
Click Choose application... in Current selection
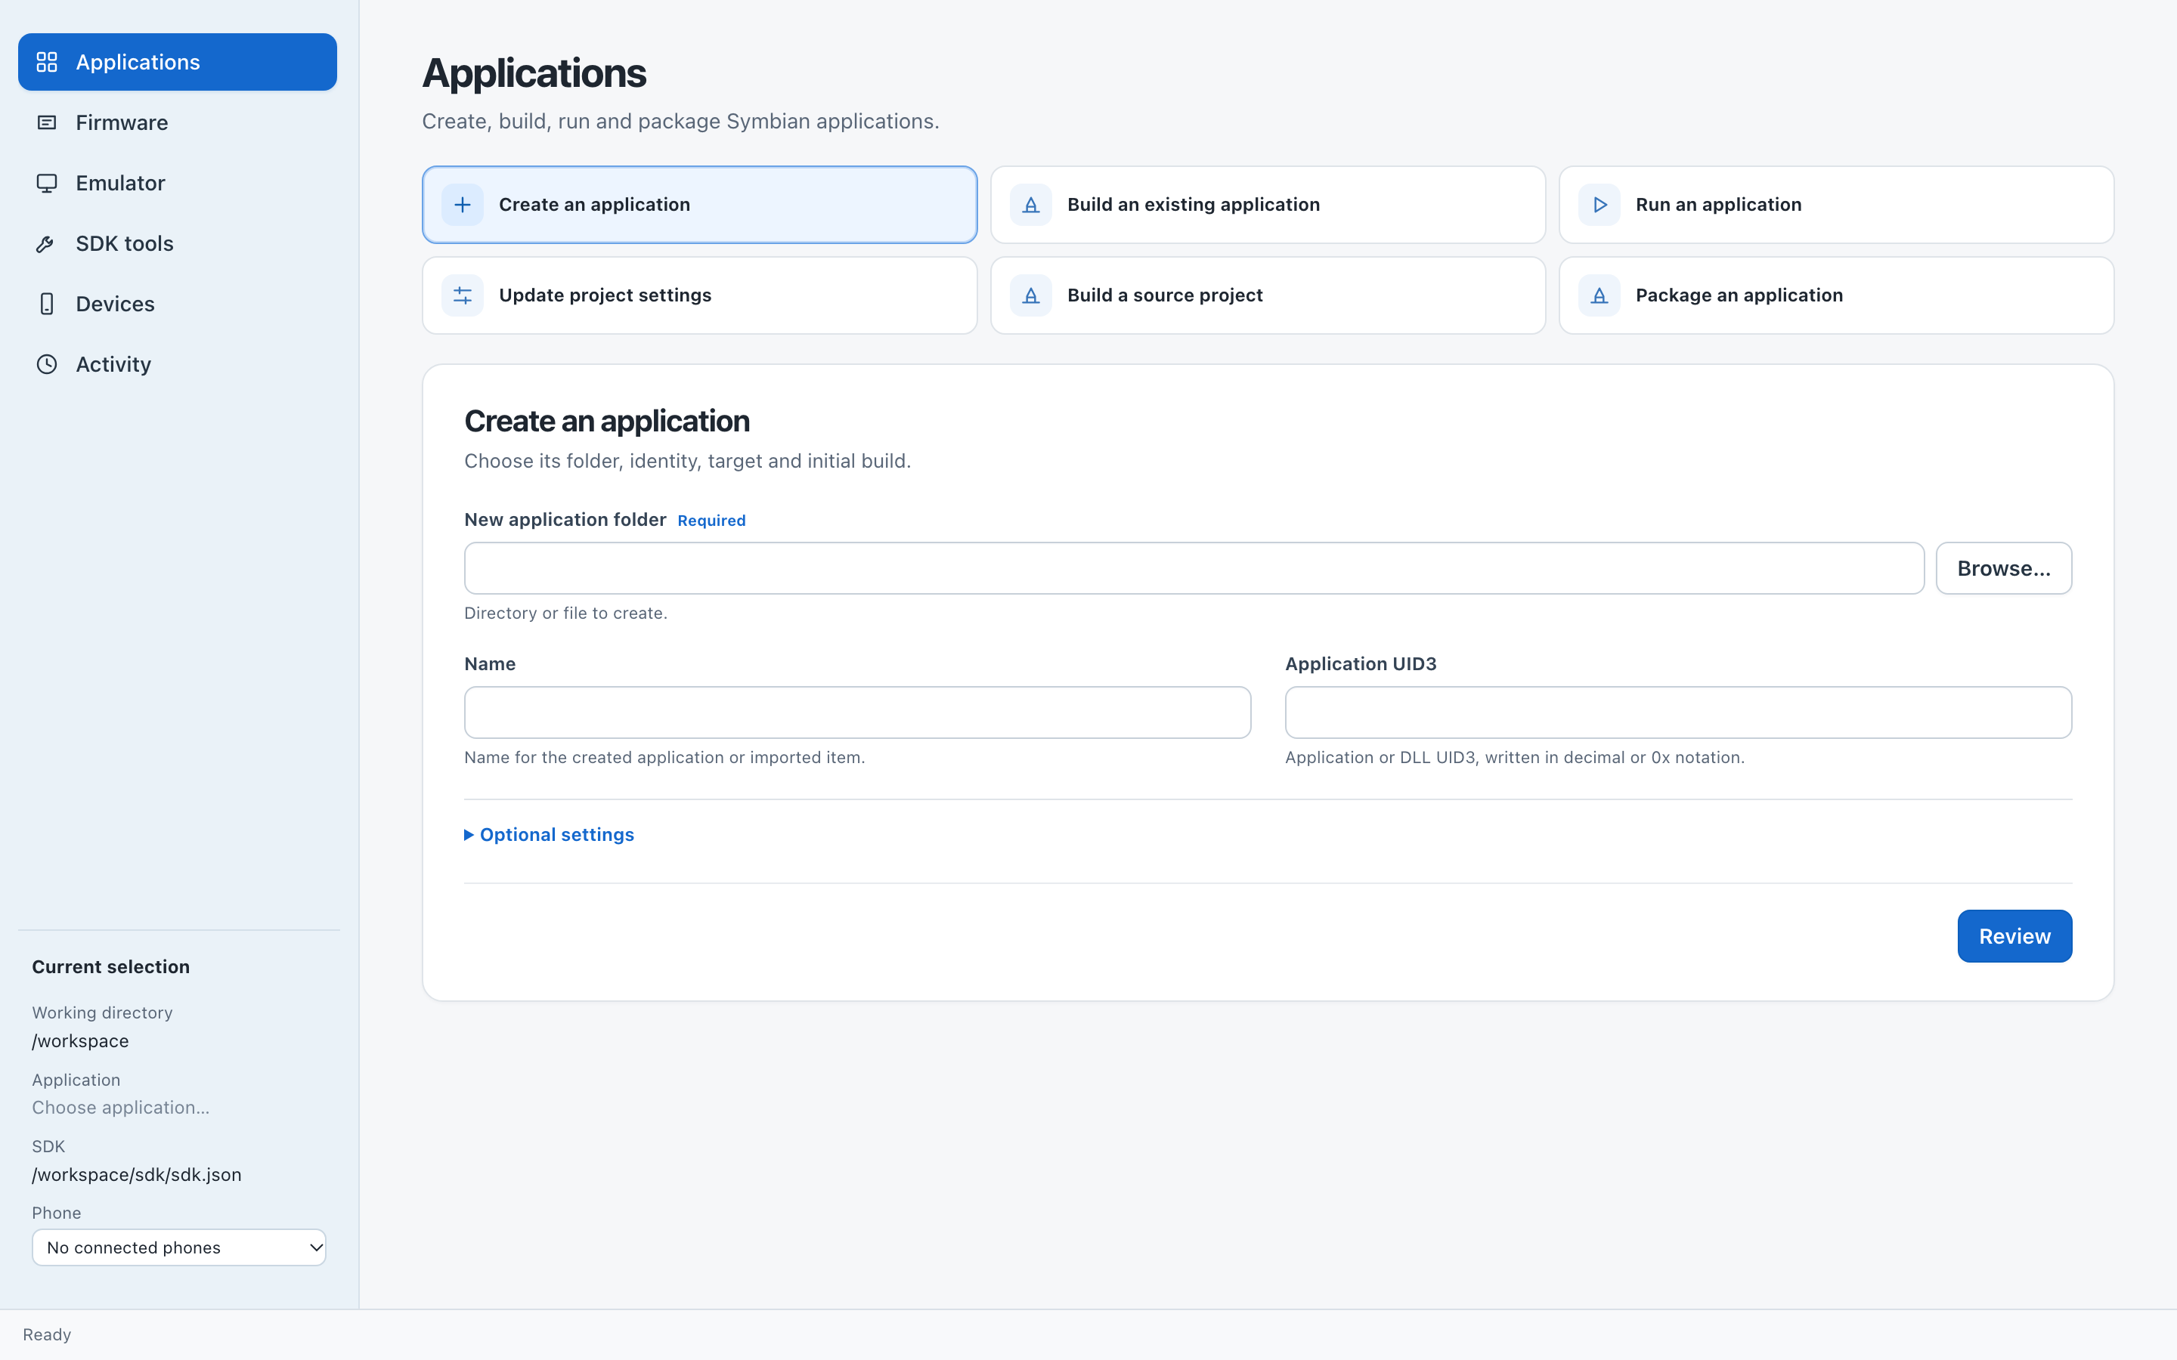pyautogui.click(x=120, y=1107)
